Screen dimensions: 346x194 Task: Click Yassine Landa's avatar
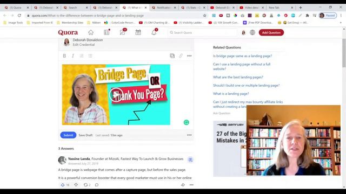click(62, 161)
